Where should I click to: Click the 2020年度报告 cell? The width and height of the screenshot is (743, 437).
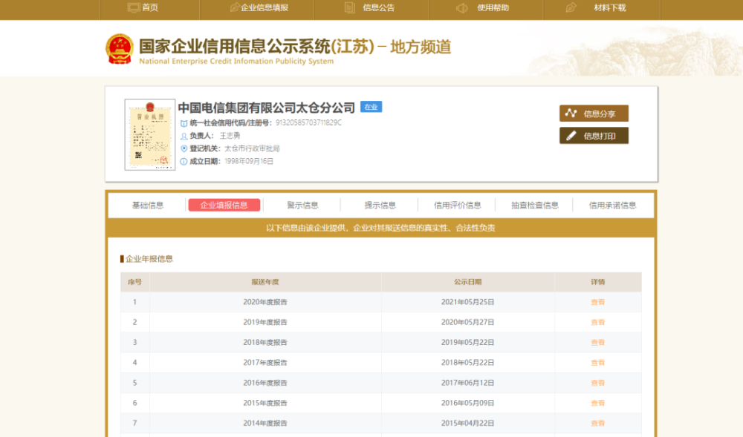(x=265, y=302)
